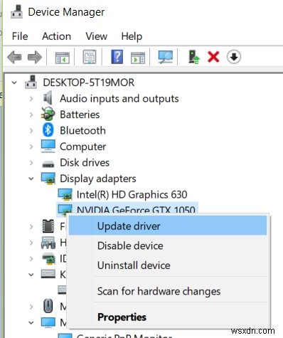Open Properties from the context menu
The width and height of the screenshot is (283, 338).
pyautogui.click(x=168, y=317)
